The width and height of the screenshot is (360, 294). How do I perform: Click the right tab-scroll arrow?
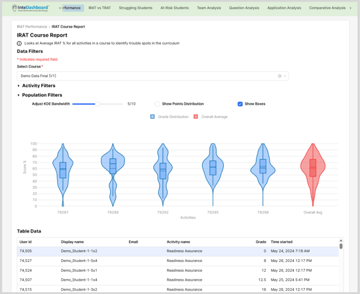coord(350,8)
